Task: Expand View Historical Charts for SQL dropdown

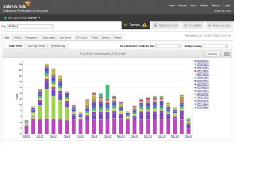Action: (169, 46)
